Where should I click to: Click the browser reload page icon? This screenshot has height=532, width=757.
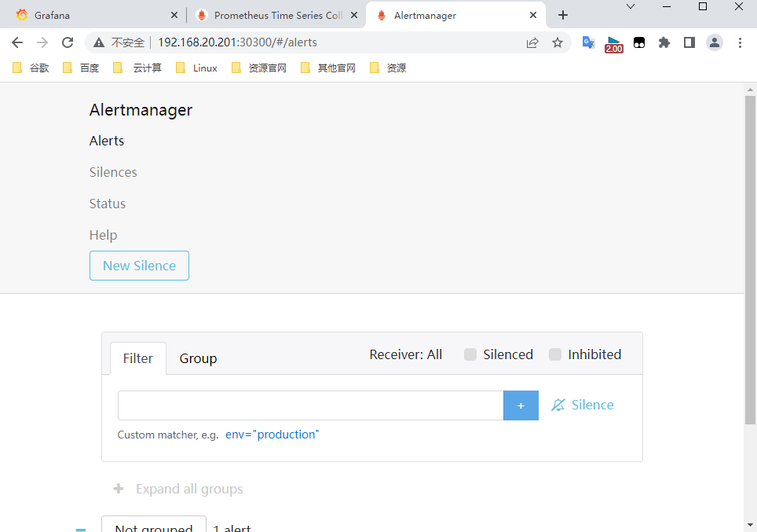68,42
